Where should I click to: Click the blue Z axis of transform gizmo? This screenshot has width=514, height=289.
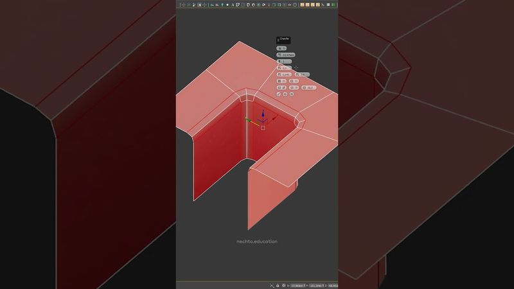point(263,114)
